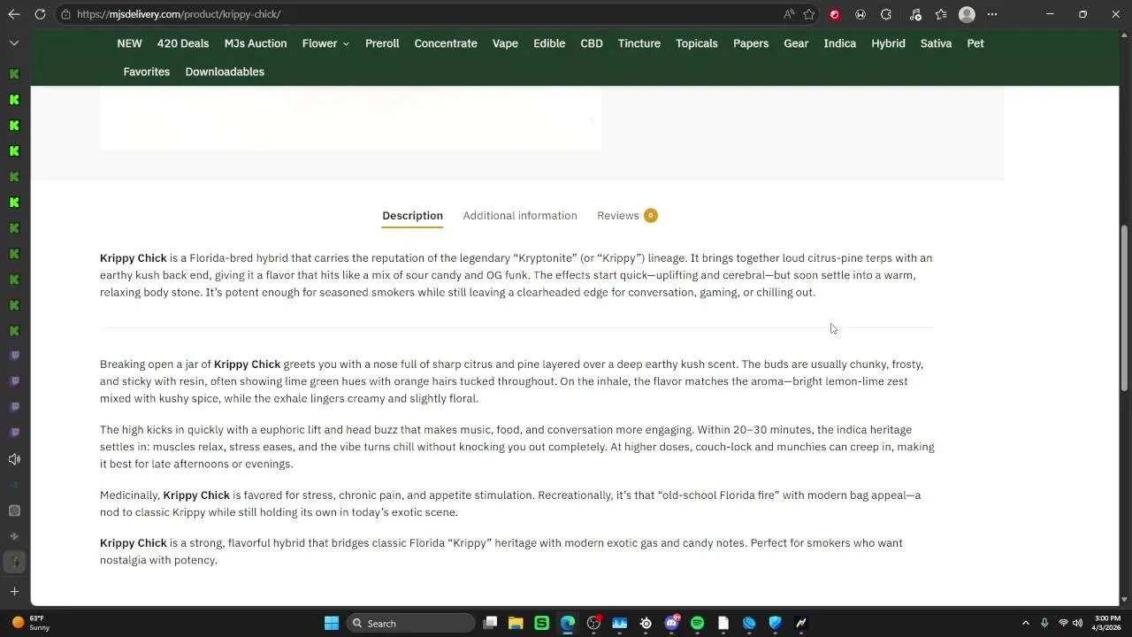Open the media control music icon
The image size is (1132, 637).
(x=915, y=14)
